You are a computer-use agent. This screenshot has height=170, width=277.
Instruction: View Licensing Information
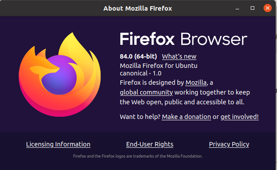click(x=58, y=144)
